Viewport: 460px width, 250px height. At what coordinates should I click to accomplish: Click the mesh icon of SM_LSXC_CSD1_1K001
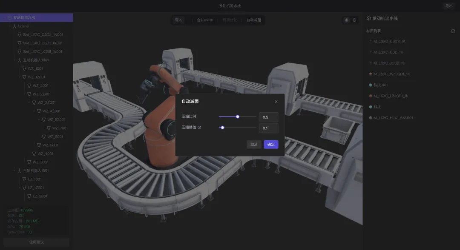coord(19,43)
